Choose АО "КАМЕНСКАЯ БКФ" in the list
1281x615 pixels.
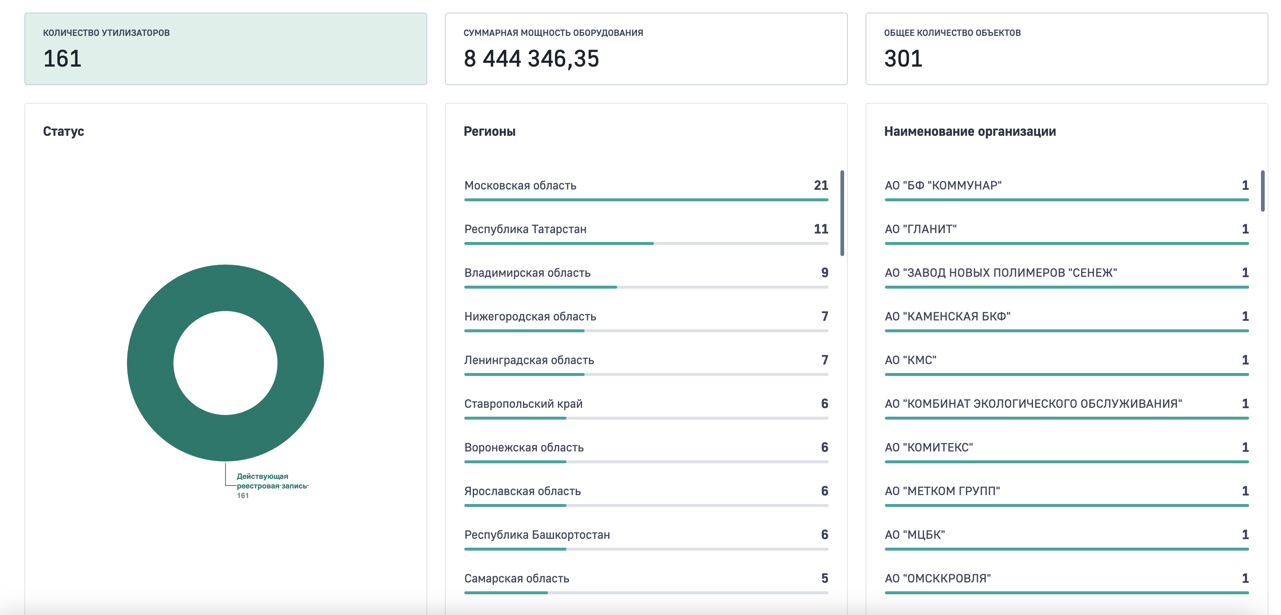(1067, 320)
